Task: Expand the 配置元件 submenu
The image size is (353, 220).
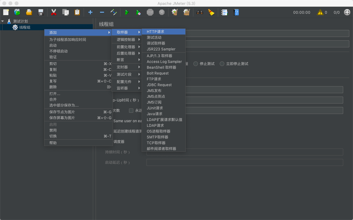Action: tap(127, 82)
